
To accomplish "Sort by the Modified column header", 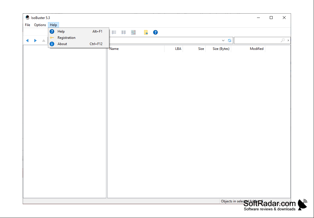I will point(248,49).
